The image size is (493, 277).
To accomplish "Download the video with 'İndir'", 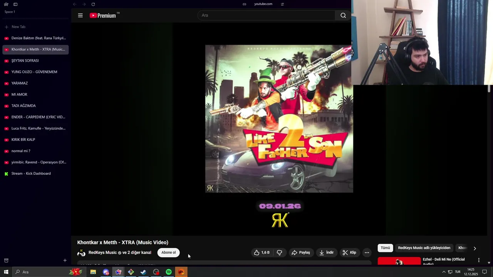I will [x=326, y=253].
